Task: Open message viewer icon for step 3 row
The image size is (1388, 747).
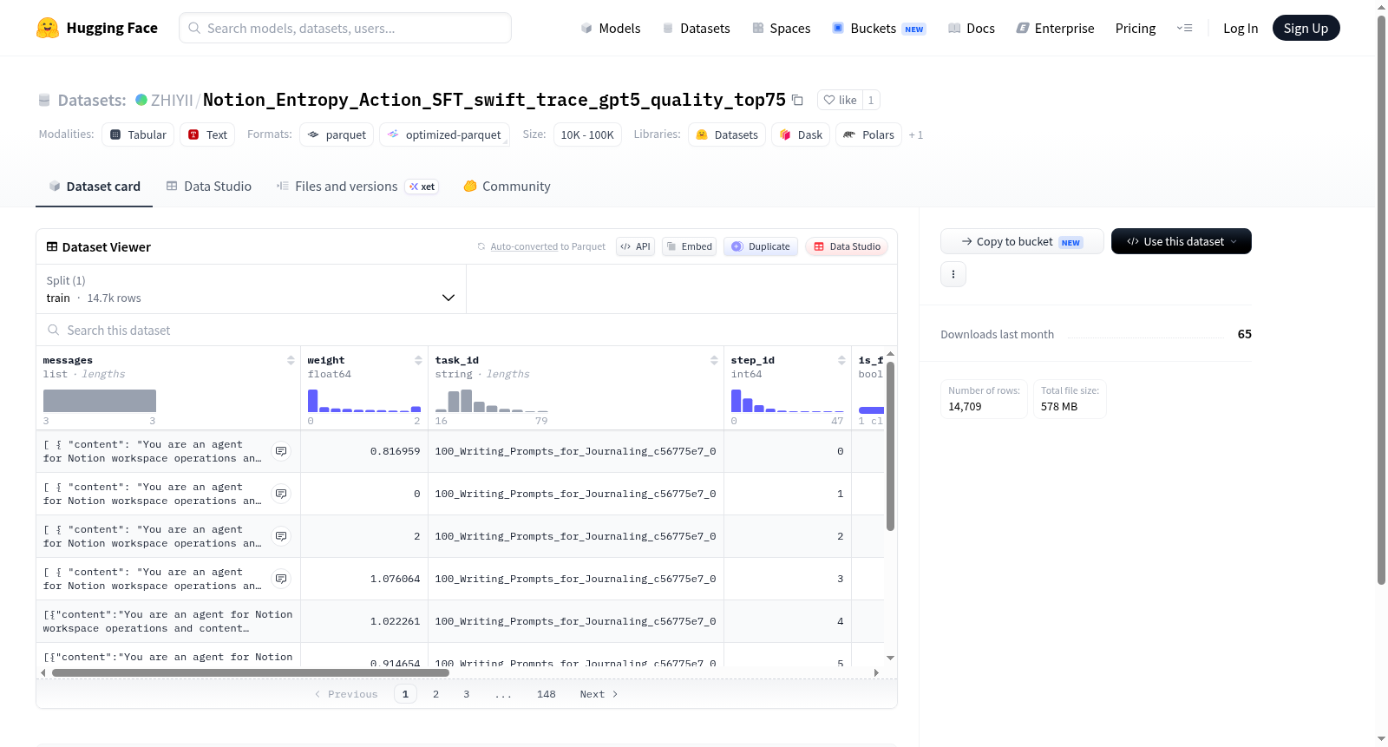Action: coord(281,579)
